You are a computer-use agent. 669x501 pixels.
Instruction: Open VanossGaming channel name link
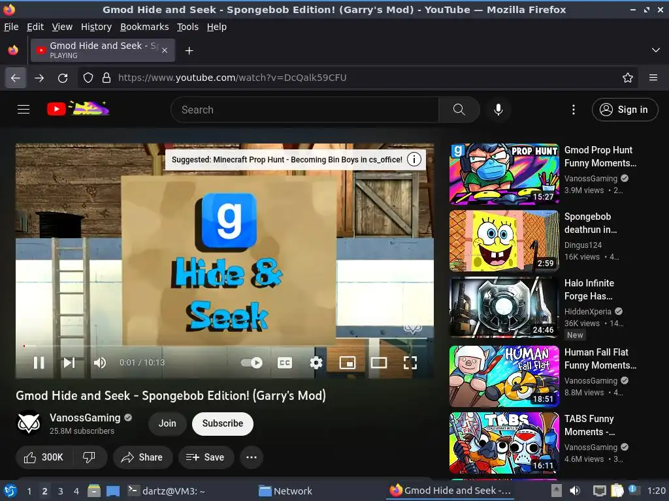tap(85, 417)
